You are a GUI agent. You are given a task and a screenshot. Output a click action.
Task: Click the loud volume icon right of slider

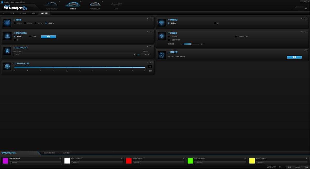tap(202, 44)
